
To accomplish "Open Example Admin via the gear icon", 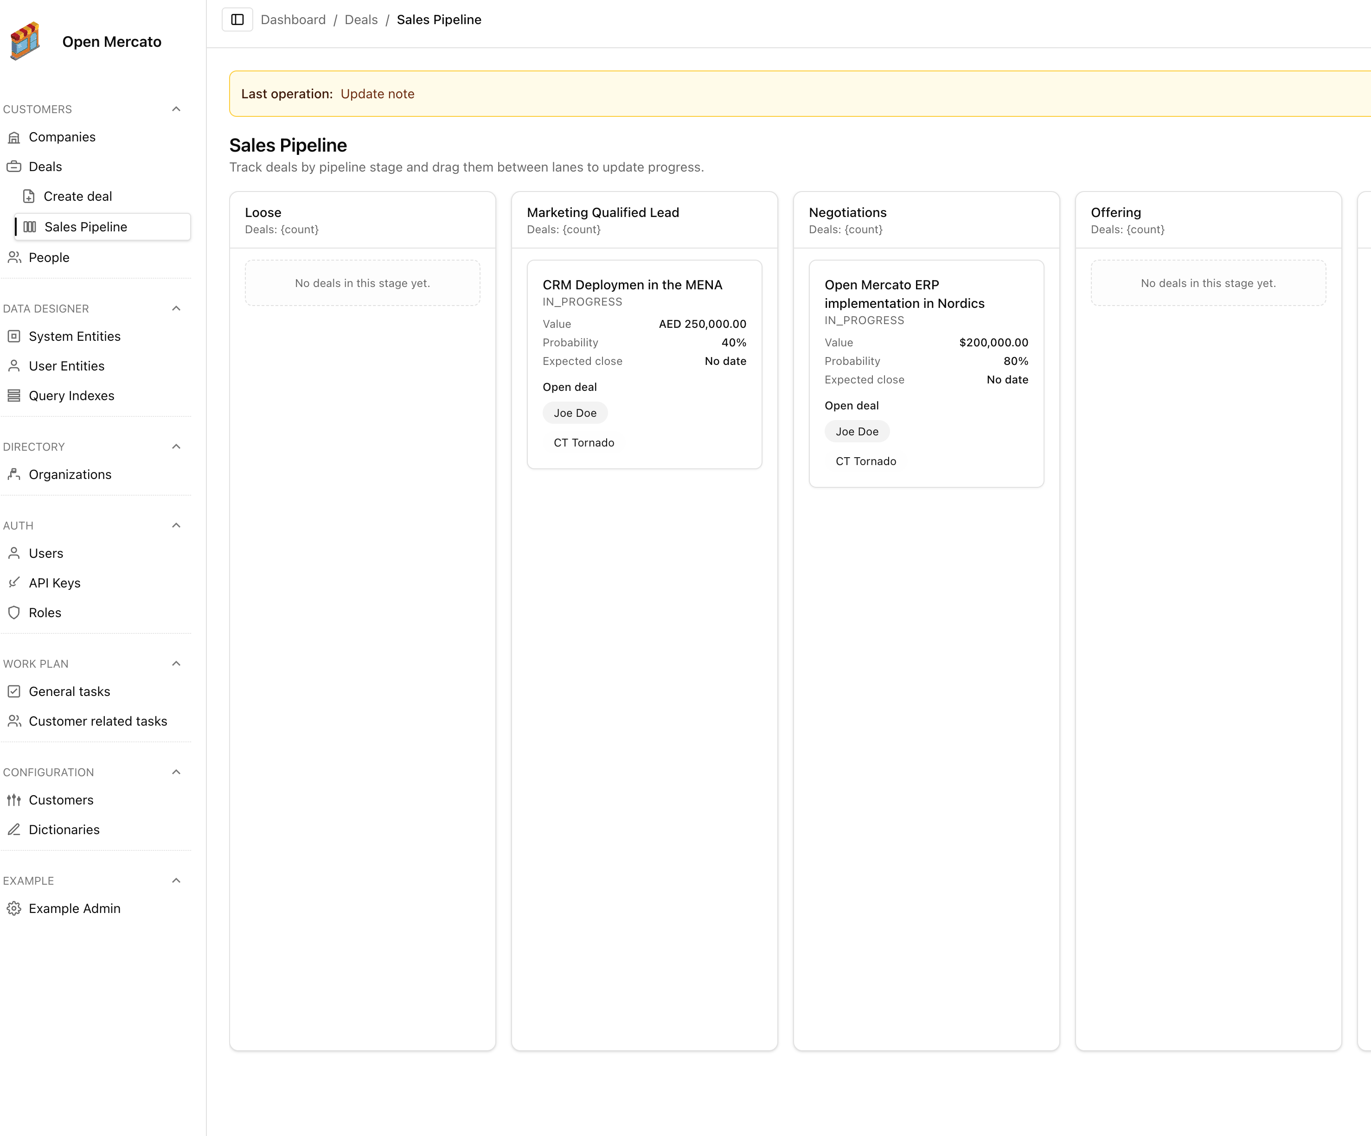I will click(14, 907).
